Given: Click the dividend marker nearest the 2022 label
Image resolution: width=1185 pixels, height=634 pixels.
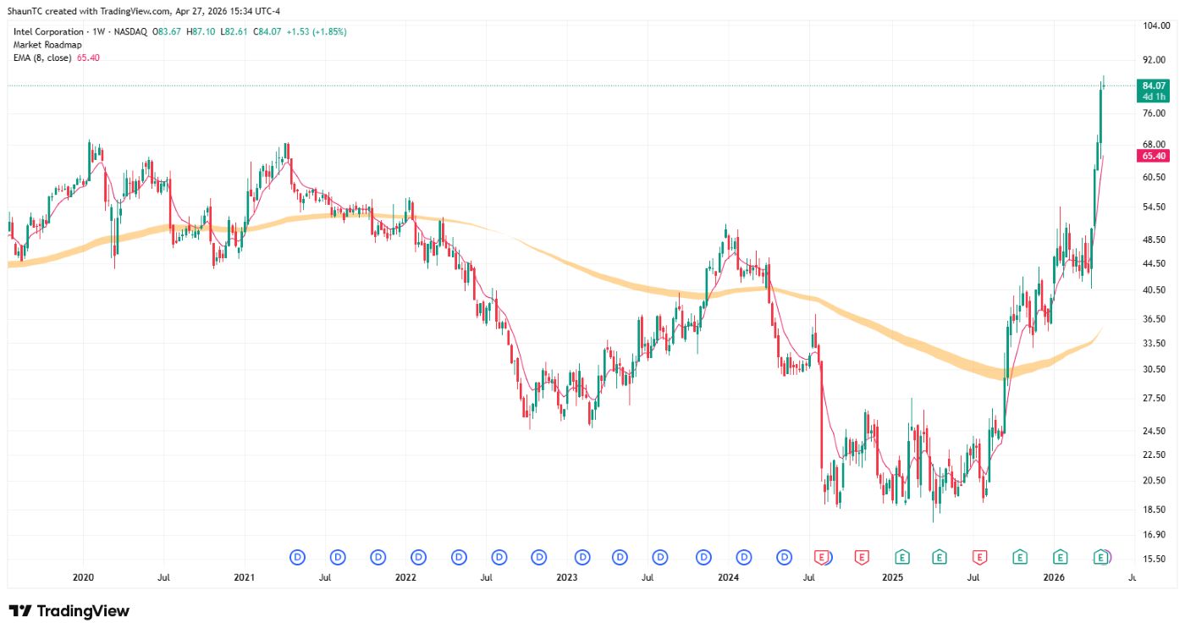Looking at the screenshot, I should click(x=418, y=557).
